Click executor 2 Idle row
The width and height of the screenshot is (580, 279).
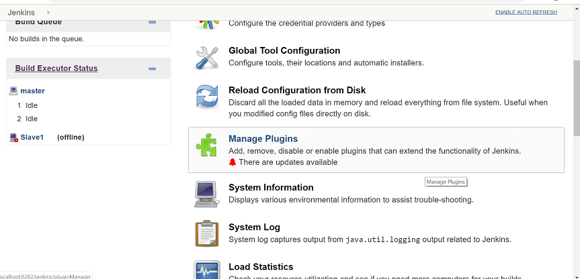[x=28, y=119]
